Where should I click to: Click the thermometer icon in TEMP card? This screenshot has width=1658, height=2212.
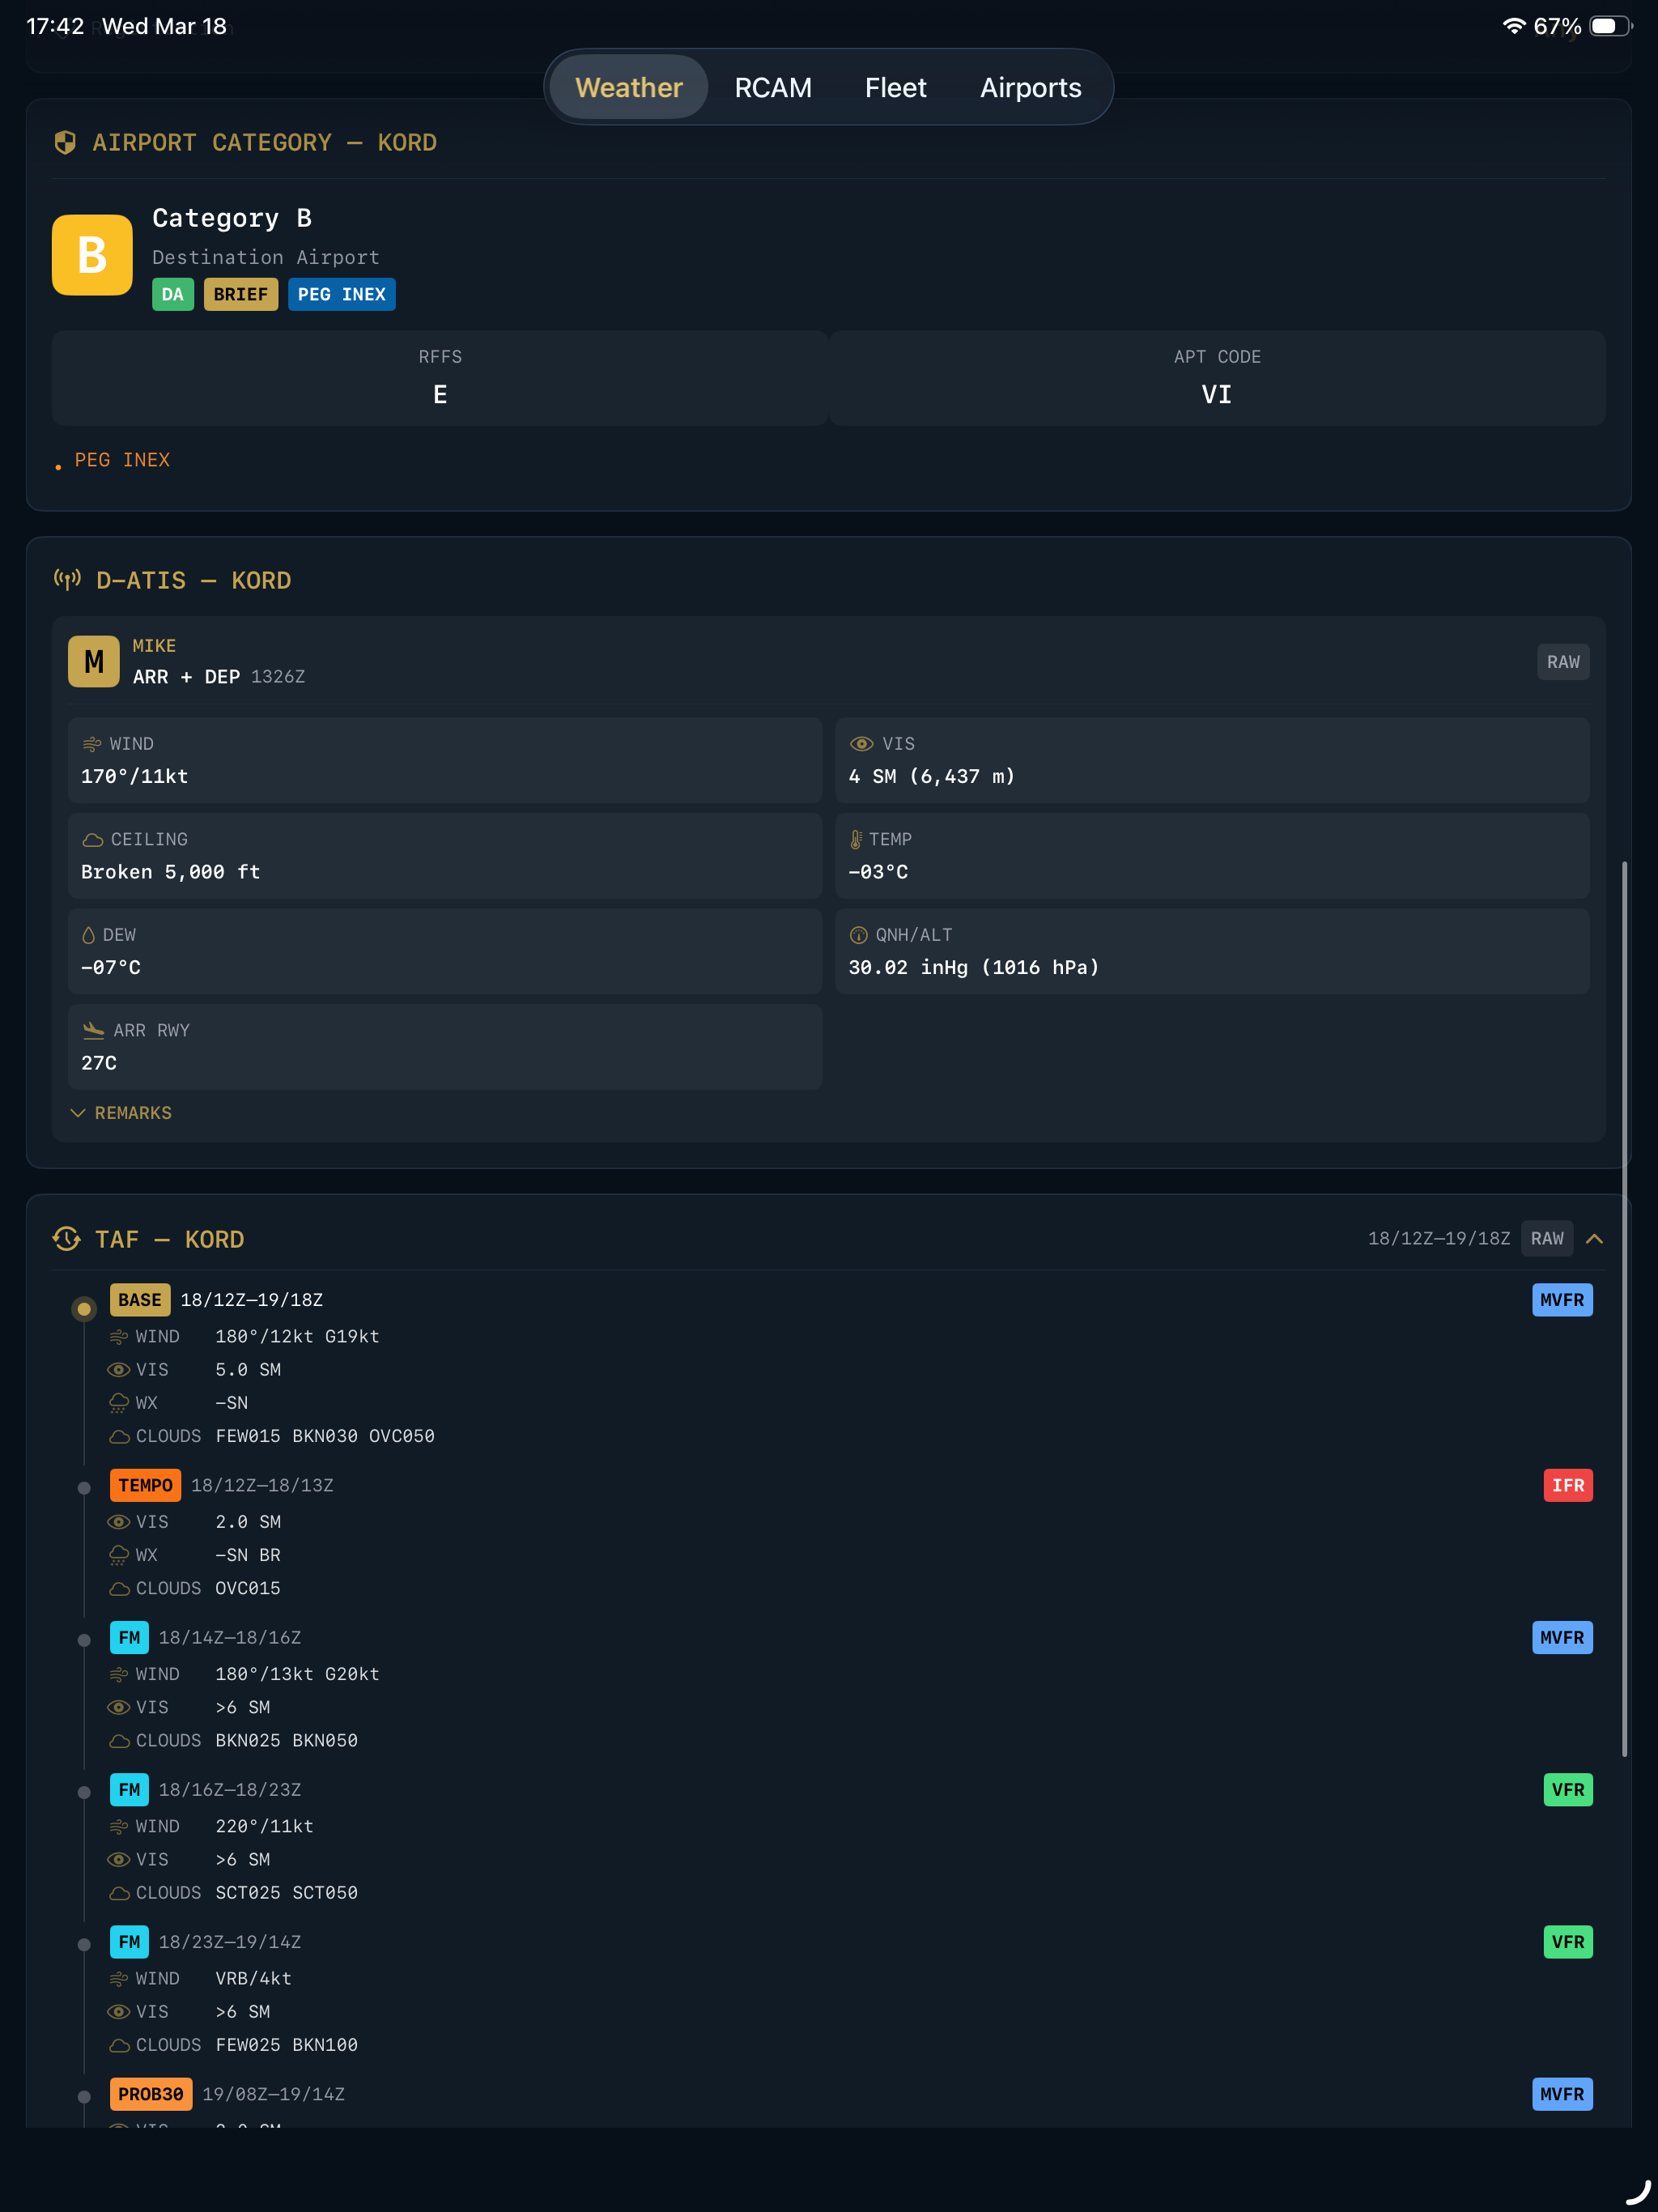(x=856, y=840)
